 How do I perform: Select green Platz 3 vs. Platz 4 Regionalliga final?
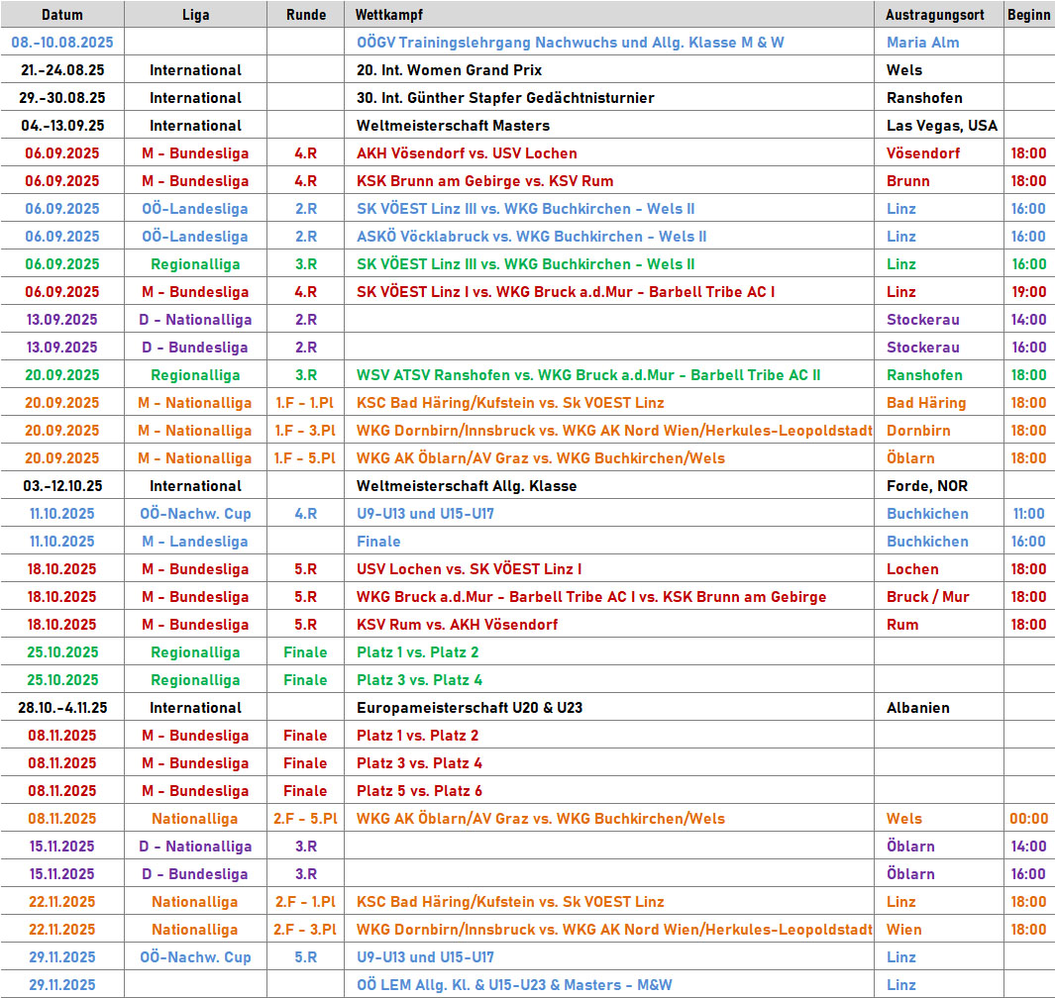pos(419,680)
